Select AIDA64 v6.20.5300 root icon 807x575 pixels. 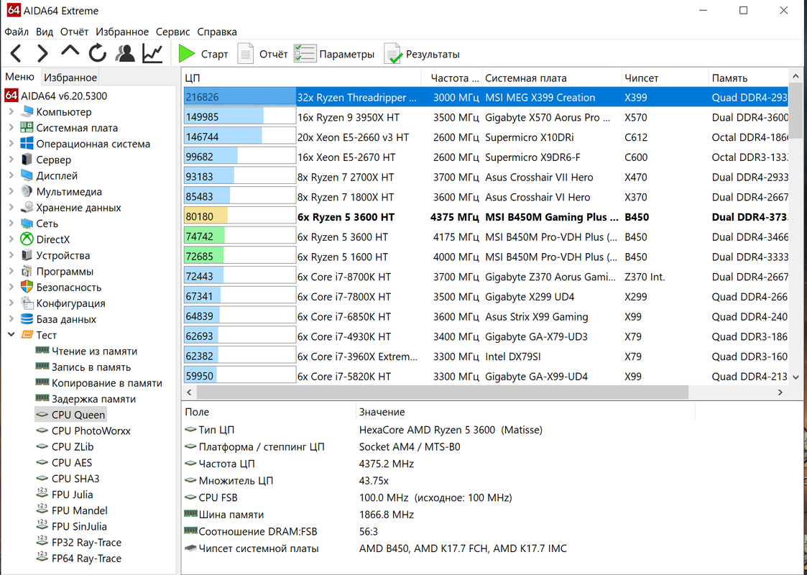point(11,96)
